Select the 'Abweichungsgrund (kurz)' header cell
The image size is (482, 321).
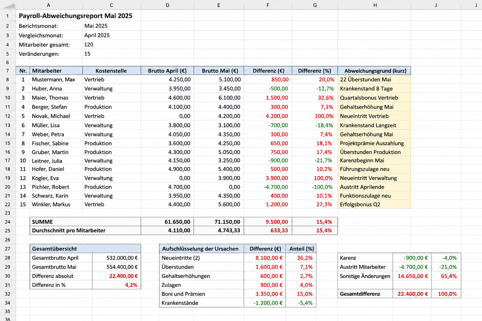pos(375,71)
